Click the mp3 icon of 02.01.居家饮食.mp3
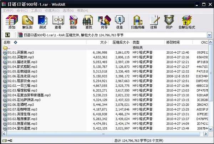 [5, 81]
